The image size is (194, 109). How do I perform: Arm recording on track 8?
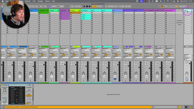coord(62,81)
